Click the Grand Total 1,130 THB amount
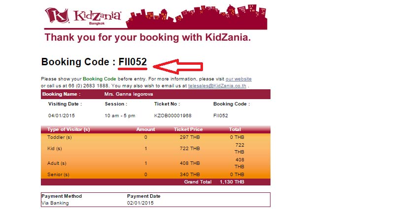This screenshot has width=406, height=209. pos(232,182)
